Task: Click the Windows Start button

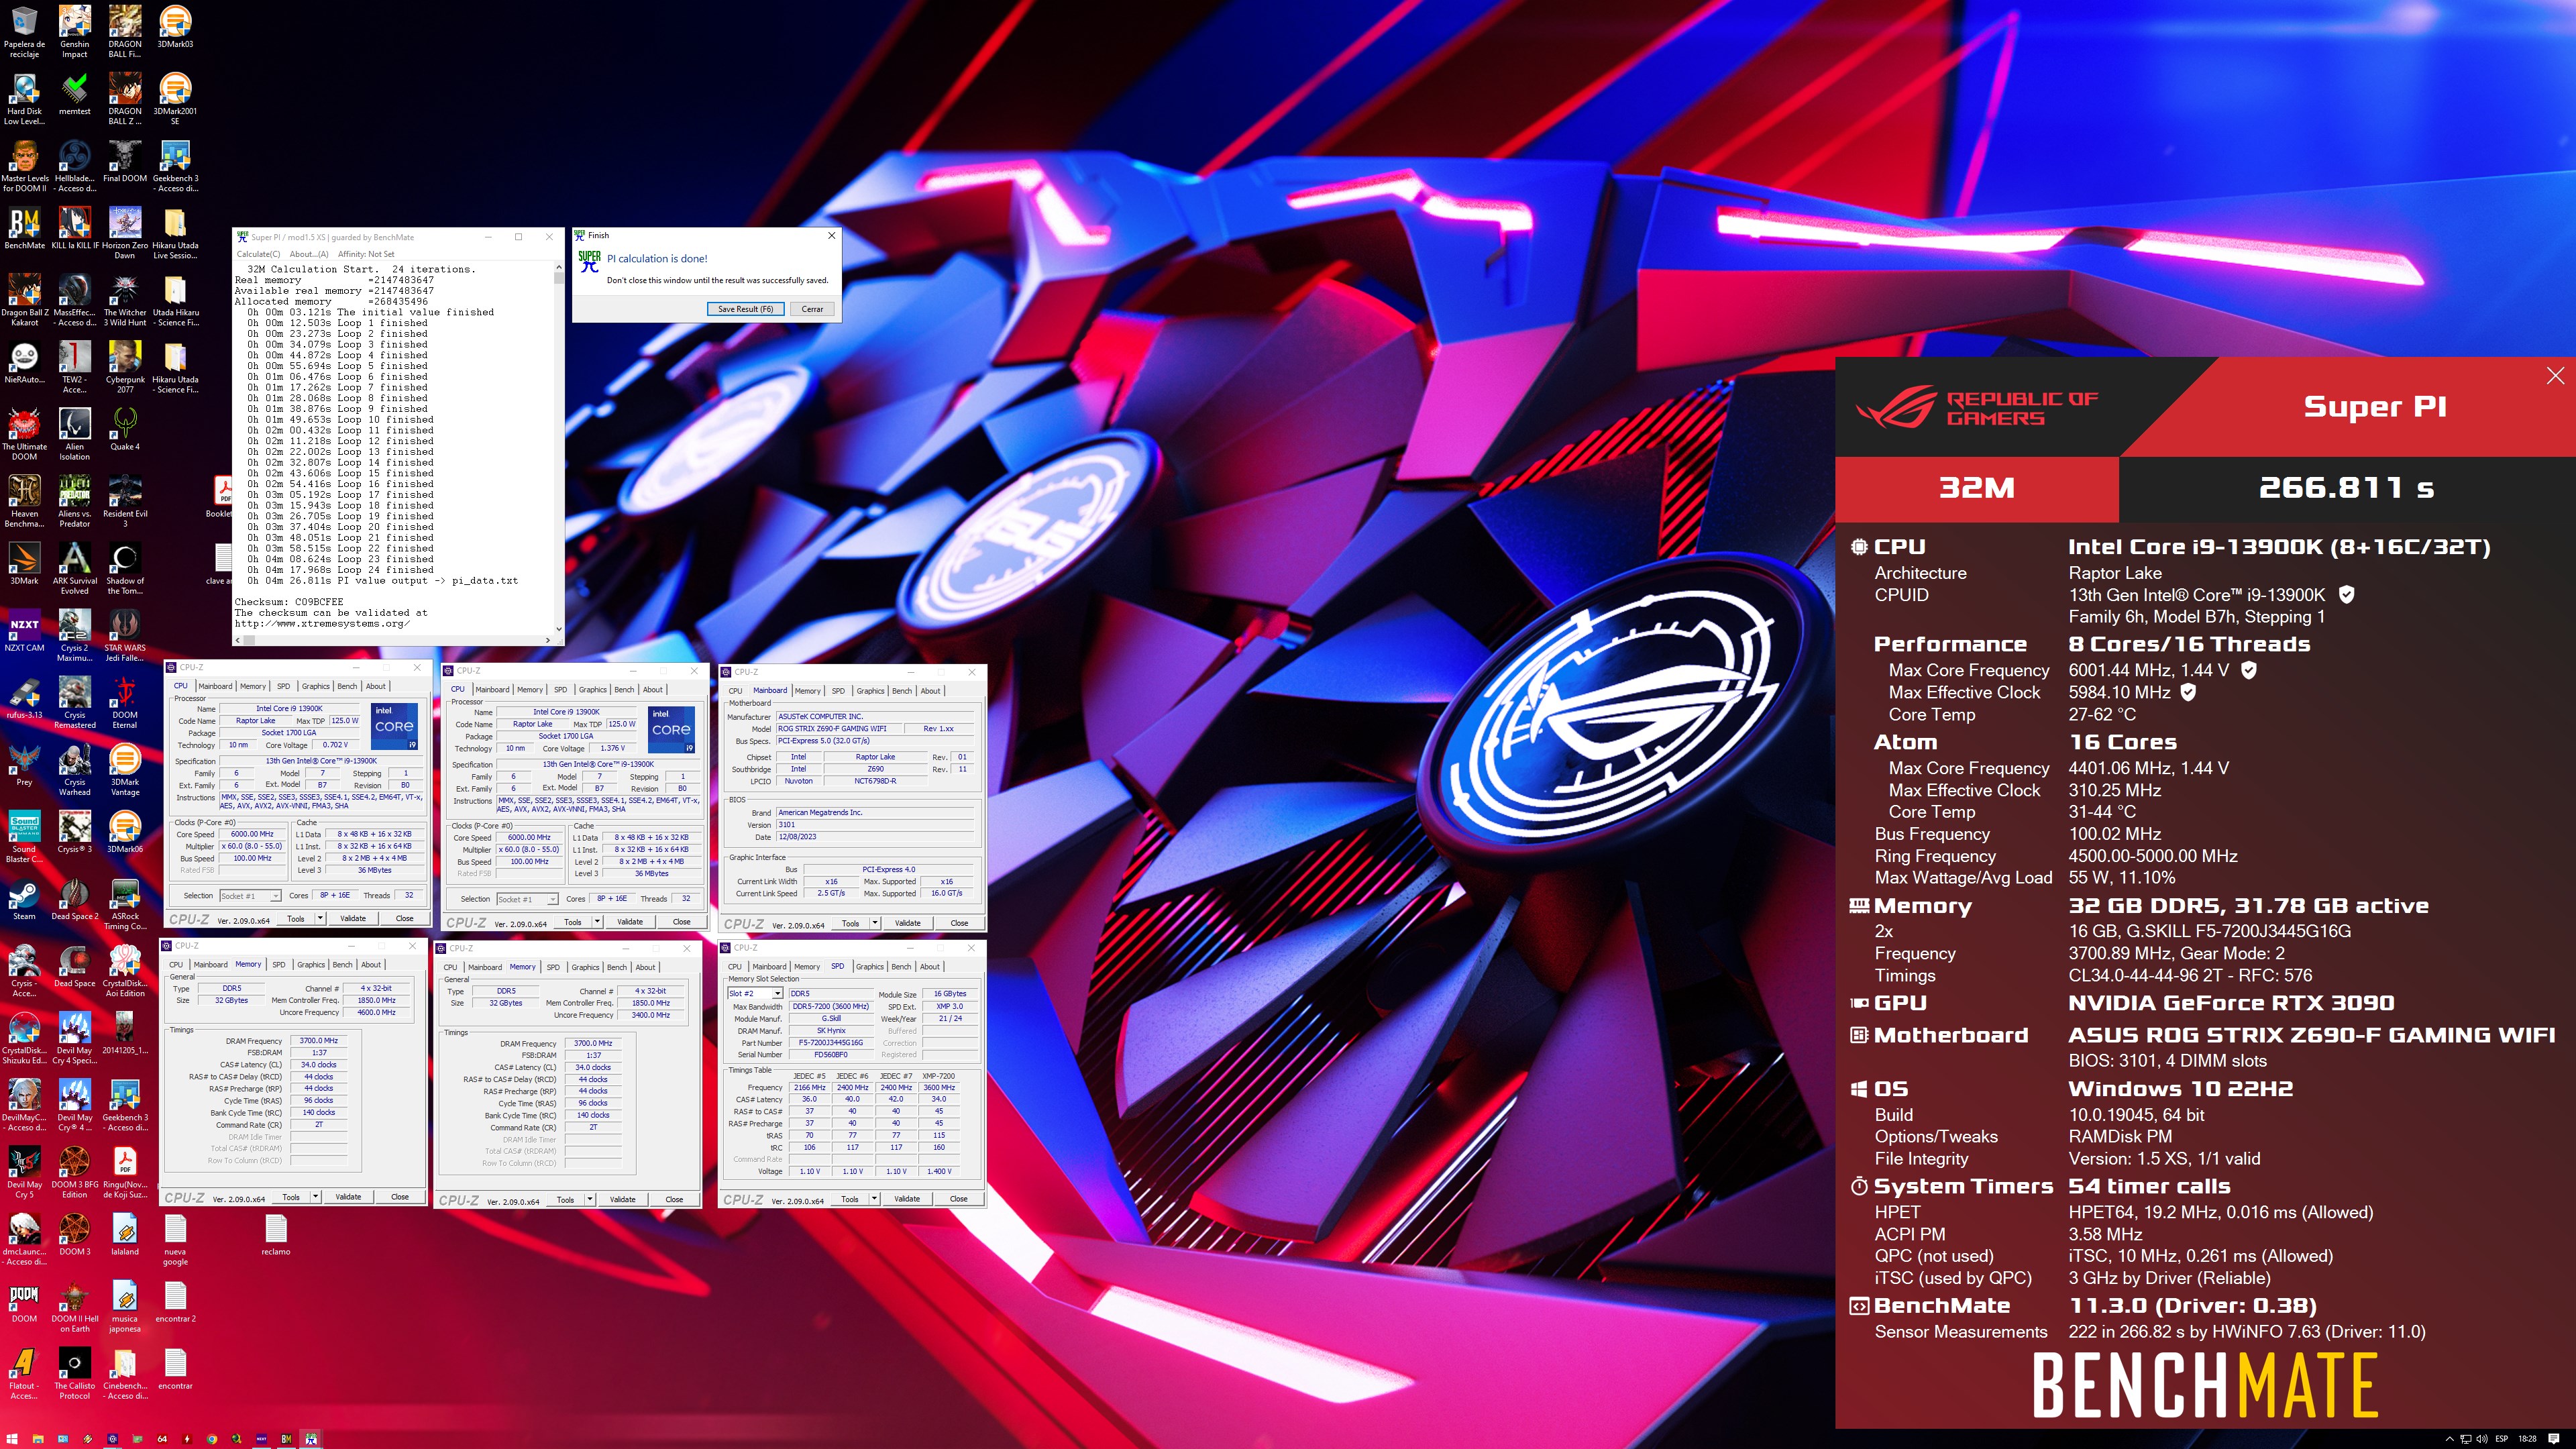Action: (x=12, y=1439)
